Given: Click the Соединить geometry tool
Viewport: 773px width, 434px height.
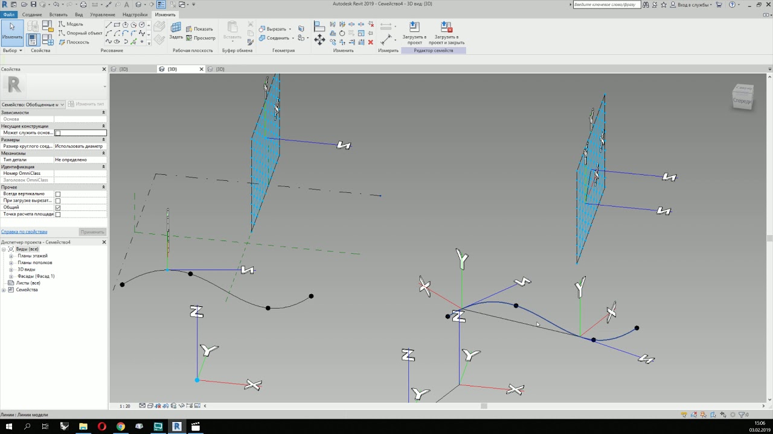Looking at the screenshot, I should click(x=274, y=38).
